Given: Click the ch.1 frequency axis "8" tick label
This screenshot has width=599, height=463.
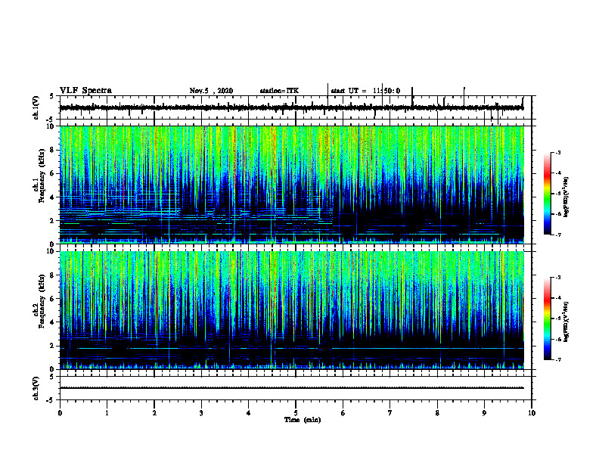Looking at the screenshot, I should pyautogui.click(x=53, y=150).
